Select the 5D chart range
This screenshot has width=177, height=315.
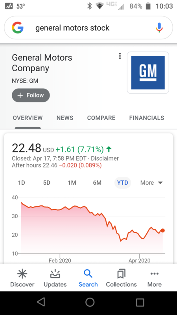point(47,183)
